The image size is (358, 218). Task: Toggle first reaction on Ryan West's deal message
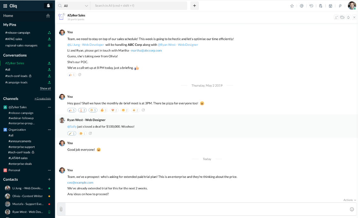[72, 133]
